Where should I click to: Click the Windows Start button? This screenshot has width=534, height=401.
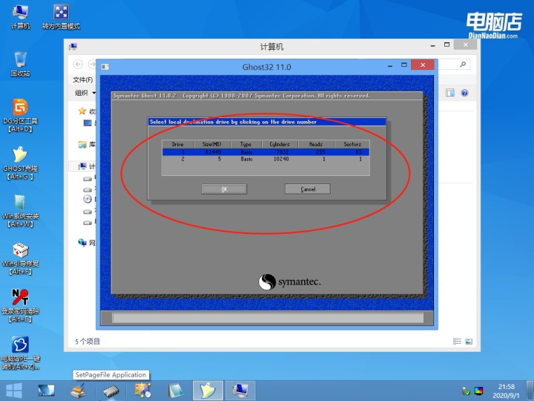(14, 391)
